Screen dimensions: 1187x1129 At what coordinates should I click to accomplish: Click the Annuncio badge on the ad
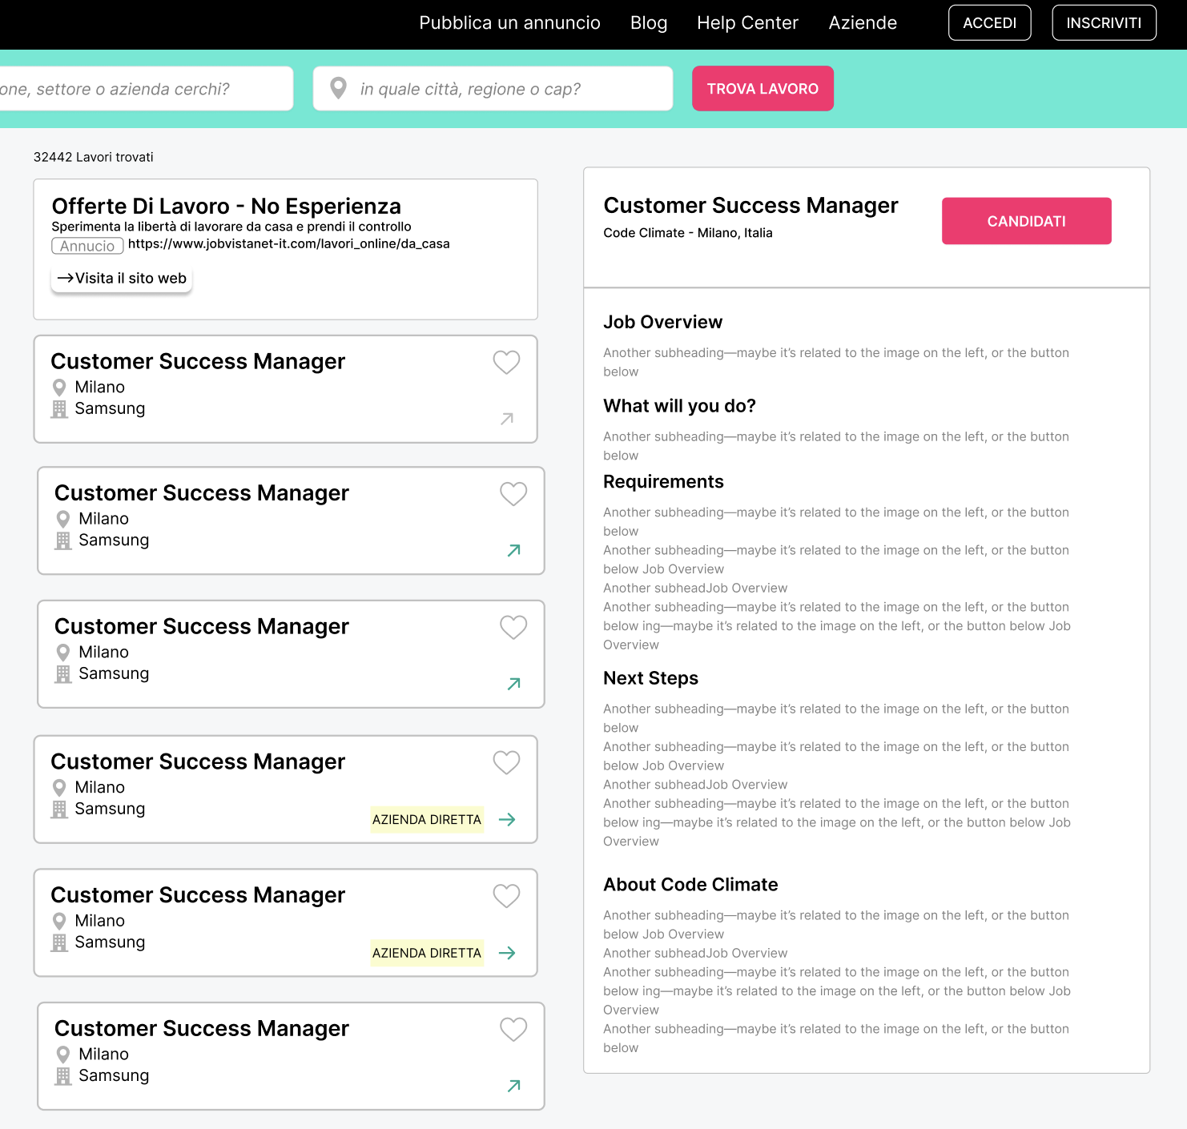click(x=87, y=246)
